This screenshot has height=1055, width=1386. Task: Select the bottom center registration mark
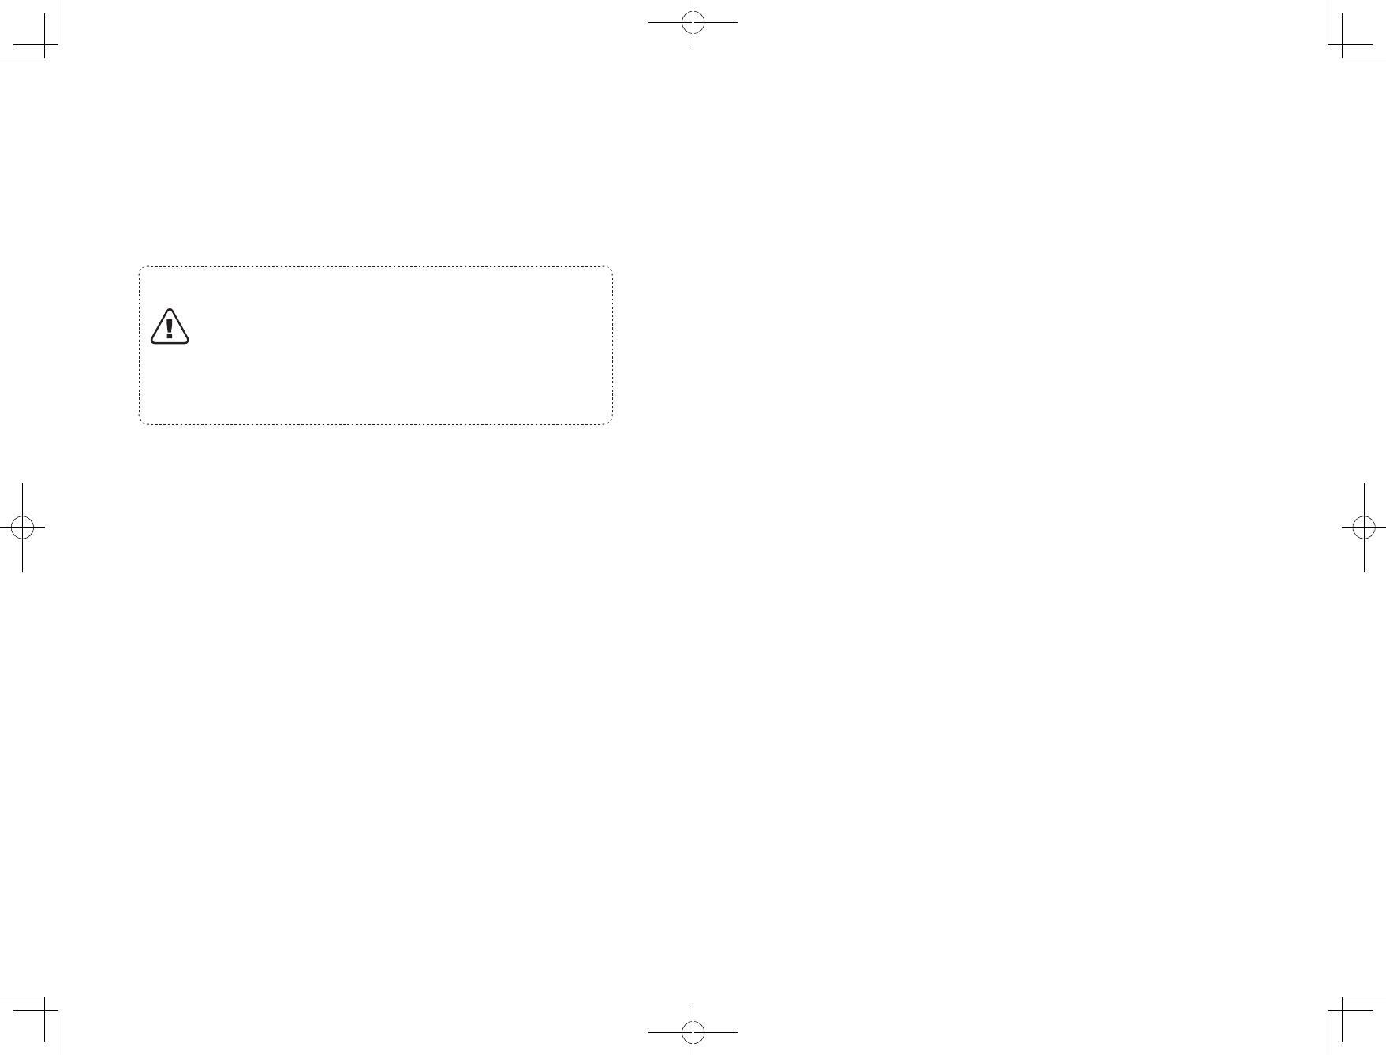[693, 1031]
